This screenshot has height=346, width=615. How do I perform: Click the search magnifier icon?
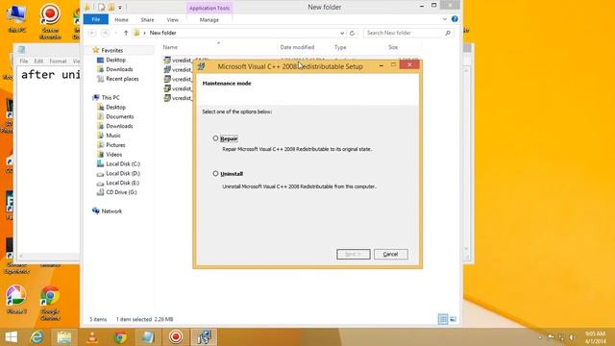point(448,33)
